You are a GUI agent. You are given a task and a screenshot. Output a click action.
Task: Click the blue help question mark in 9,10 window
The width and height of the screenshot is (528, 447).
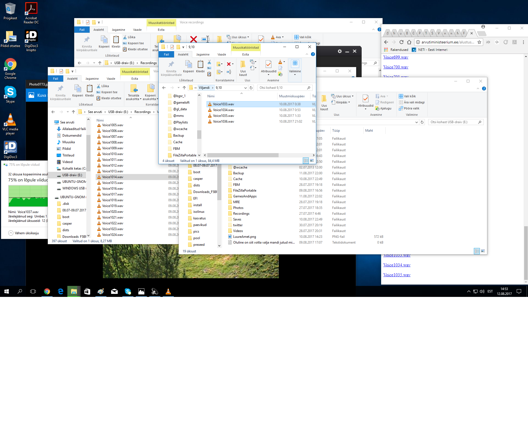coord(313,54)
